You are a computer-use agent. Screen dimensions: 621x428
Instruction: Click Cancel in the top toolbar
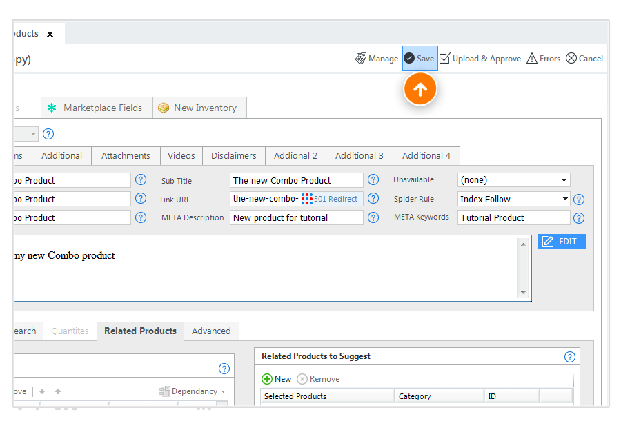point(584,58)
